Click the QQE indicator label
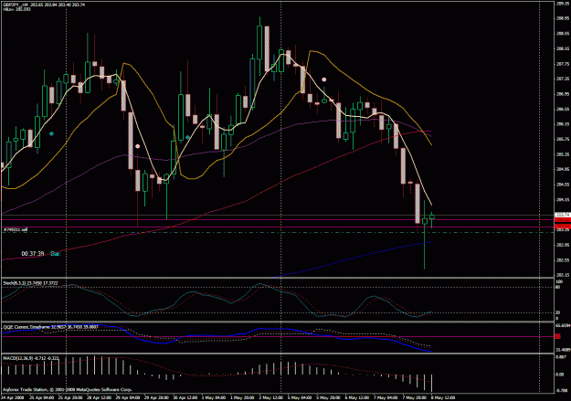Screen dimensions: 571x401 point(50,327)
